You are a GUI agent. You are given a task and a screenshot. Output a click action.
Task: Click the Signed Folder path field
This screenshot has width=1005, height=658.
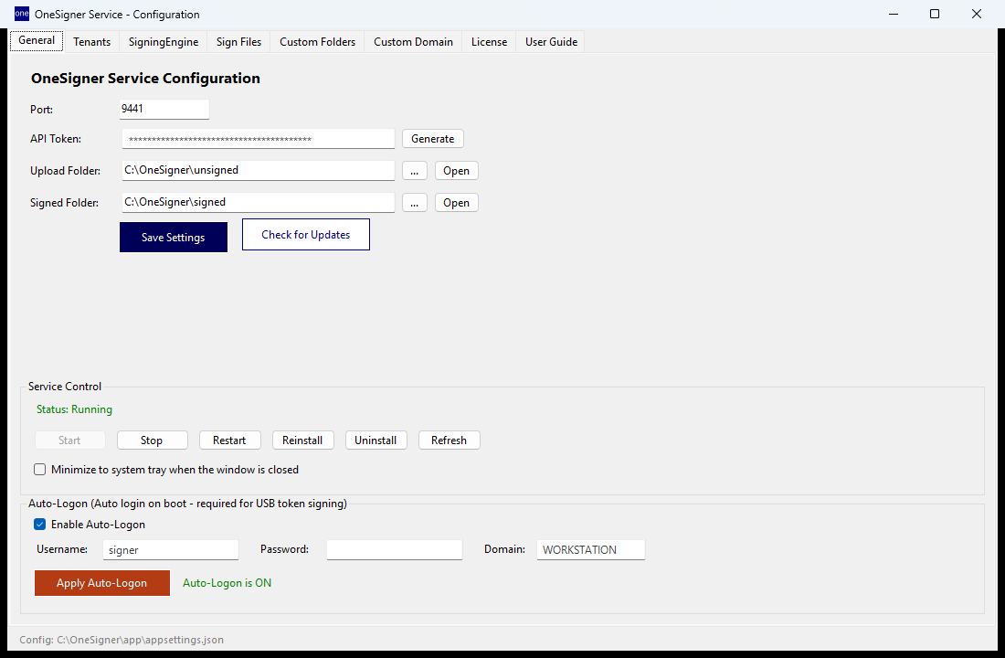pos(259,202)
